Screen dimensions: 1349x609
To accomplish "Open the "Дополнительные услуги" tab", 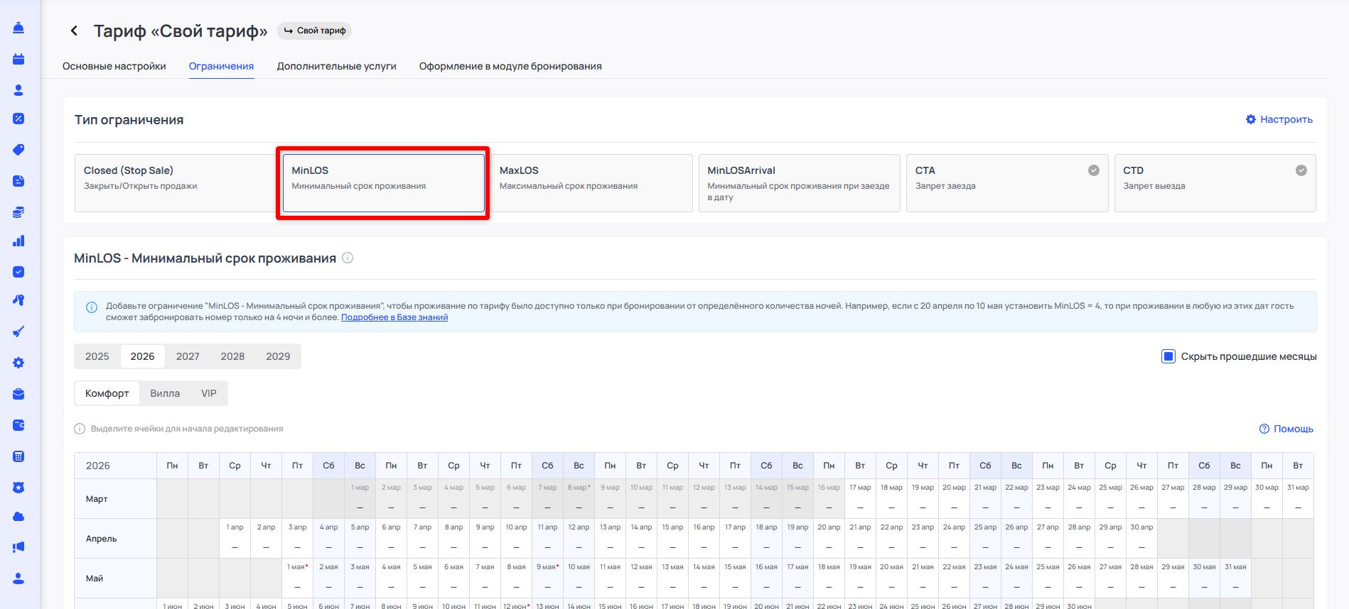I will click(x=336, y=66).
